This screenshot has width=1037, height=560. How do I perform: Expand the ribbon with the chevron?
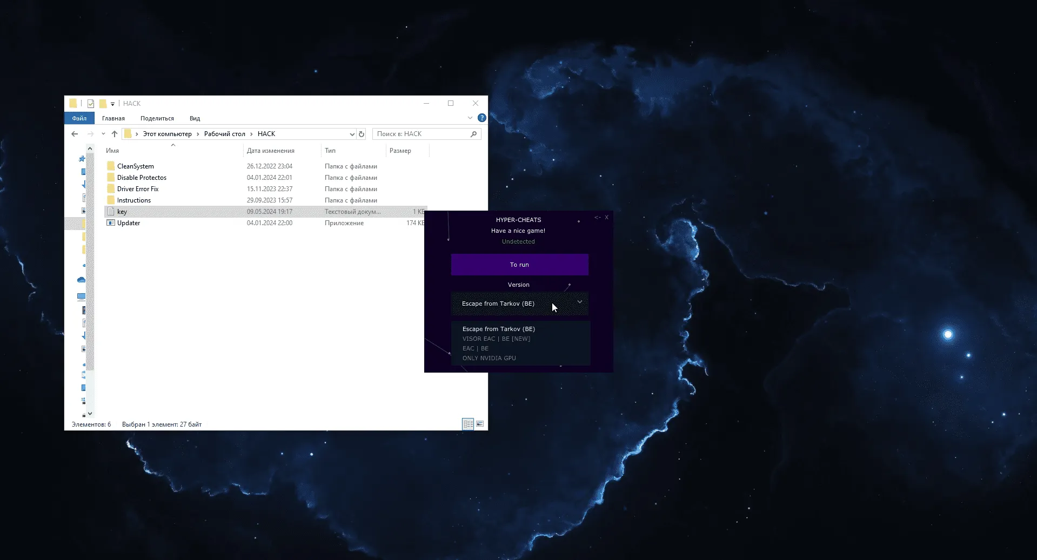coord(470,118)
